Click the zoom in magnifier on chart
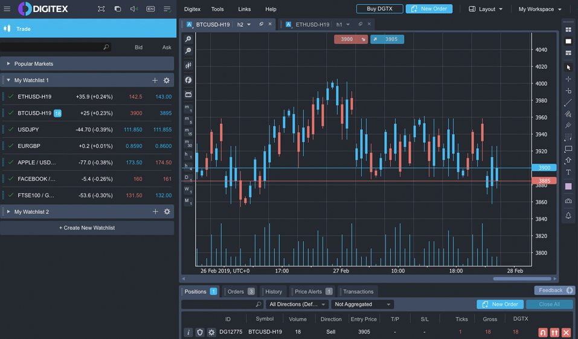This screenshot has height=339, width=578. [x=188, y=39]
